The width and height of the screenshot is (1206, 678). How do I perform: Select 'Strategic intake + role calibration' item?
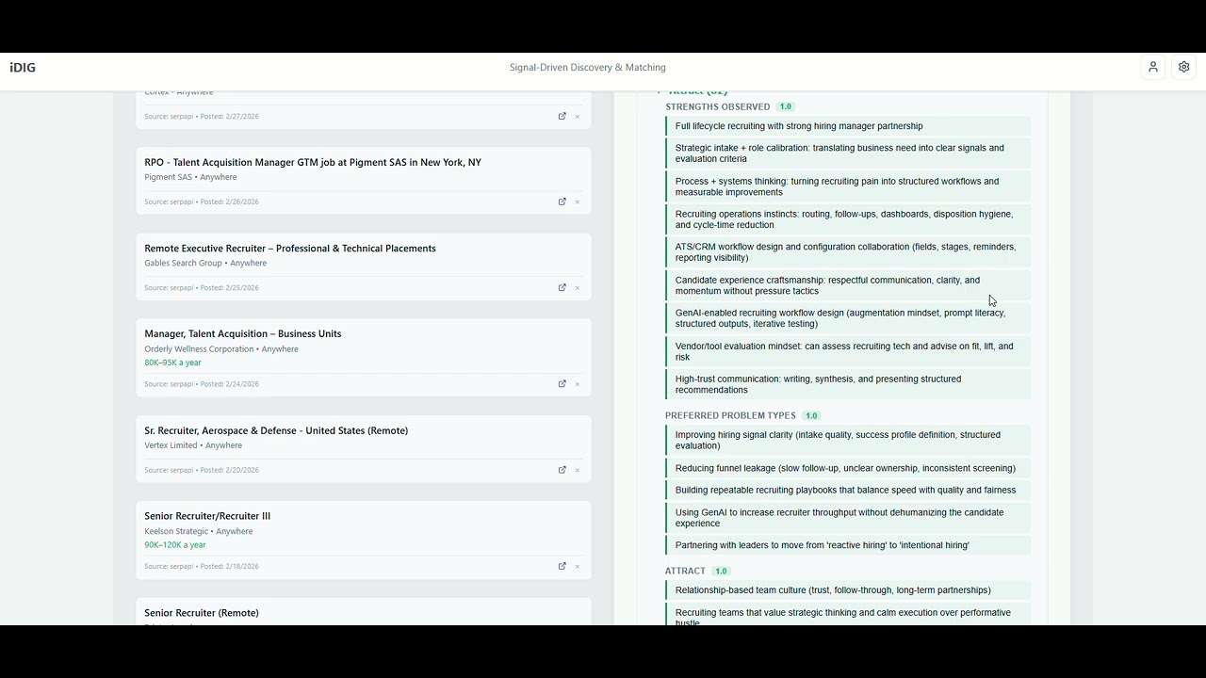(848, 153)
